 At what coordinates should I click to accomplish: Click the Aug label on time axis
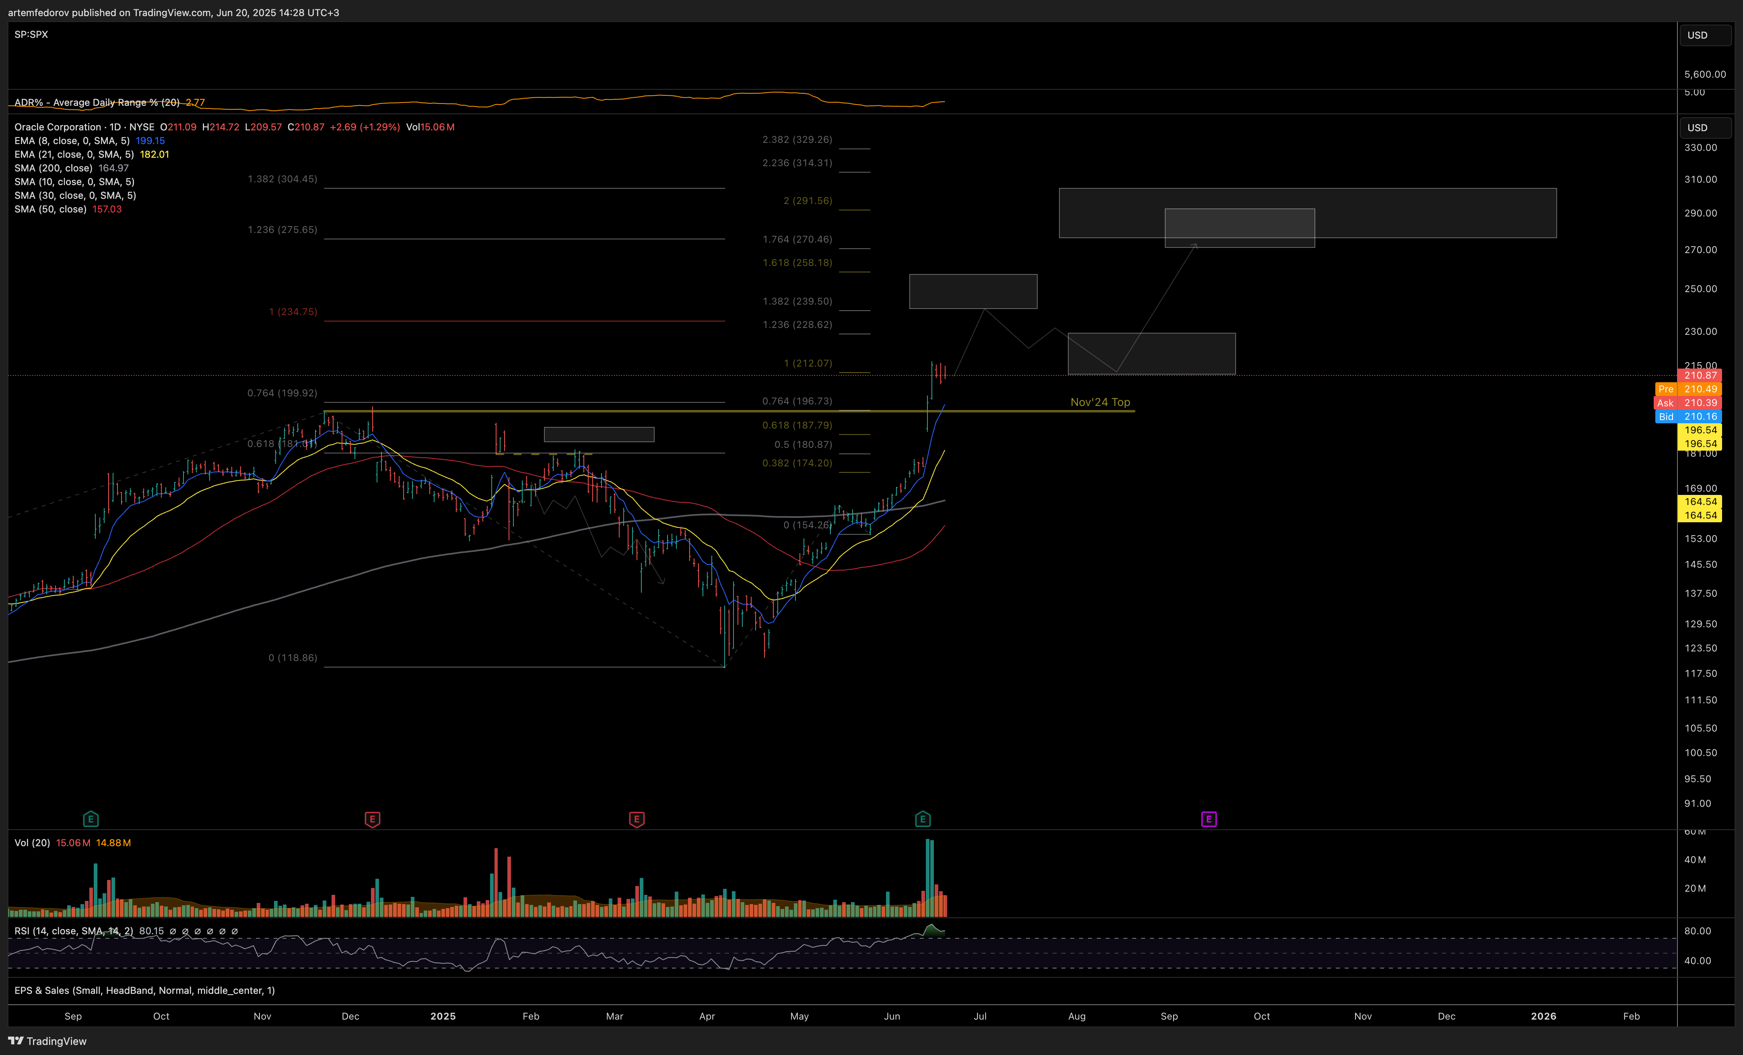coord(1077,1016)
